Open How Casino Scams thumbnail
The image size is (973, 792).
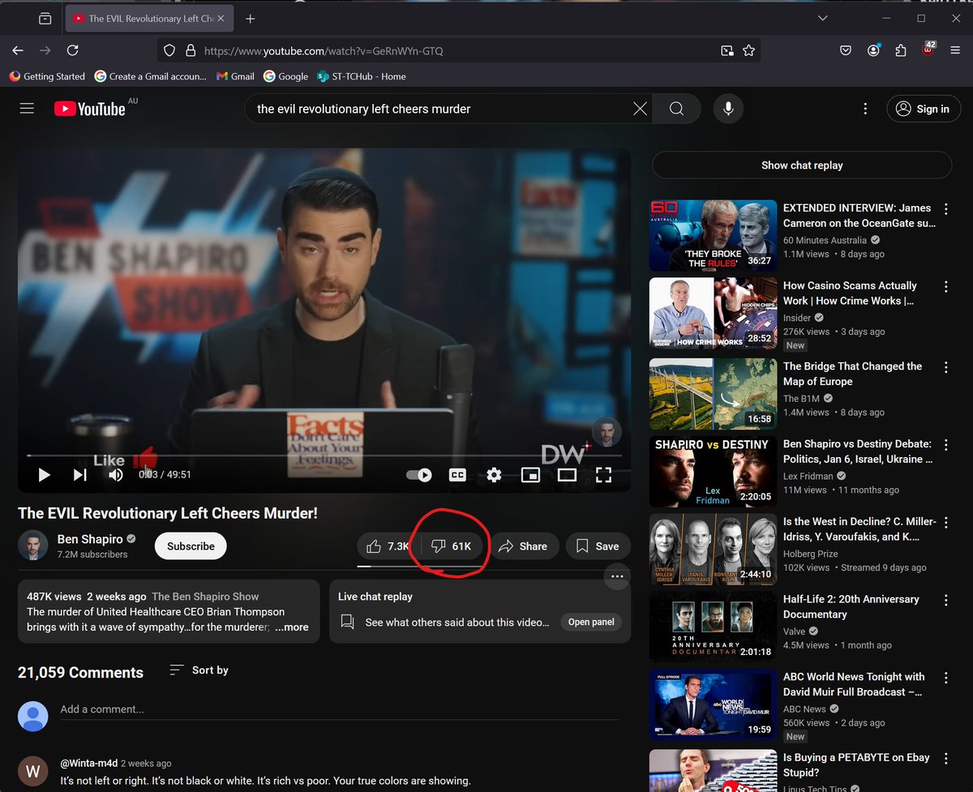pyautogui.click(x=714, y=313)
